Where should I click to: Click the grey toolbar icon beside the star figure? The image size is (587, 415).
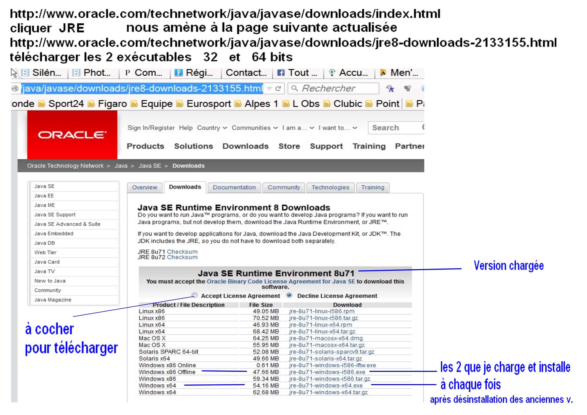coord(408,89)
